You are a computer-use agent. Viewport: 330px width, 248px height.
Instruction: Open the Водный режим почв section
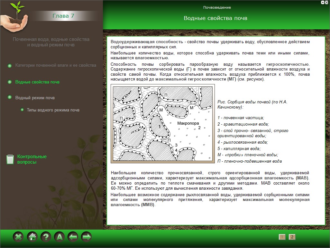coord(35,98)
